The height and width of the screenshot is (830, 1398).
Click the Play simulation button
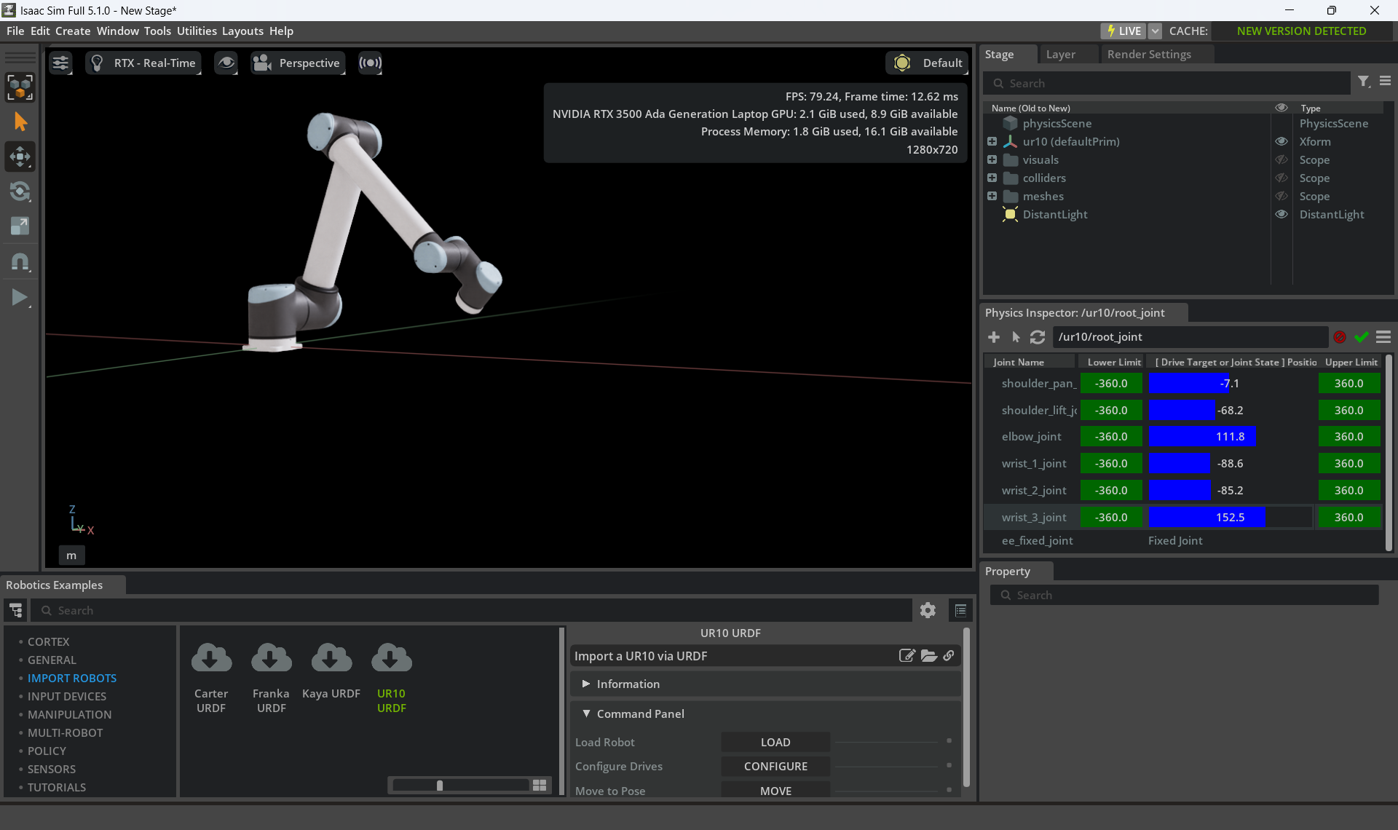click(20, 297)
